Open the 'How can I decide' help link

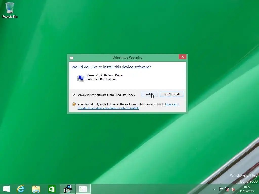pos(128,106)
